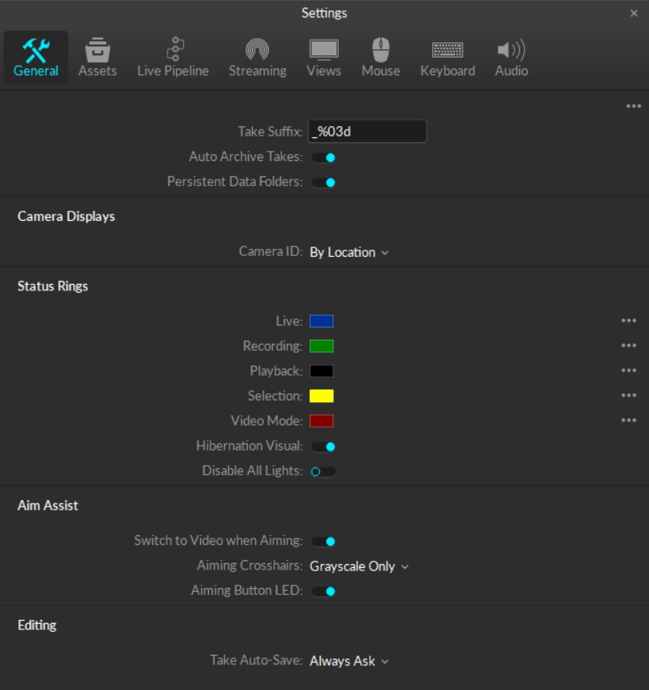The height and width of the screenshot is (690, 649).
Task: Enable the Disable All Lights switch
Action: (x=323, y=471)
